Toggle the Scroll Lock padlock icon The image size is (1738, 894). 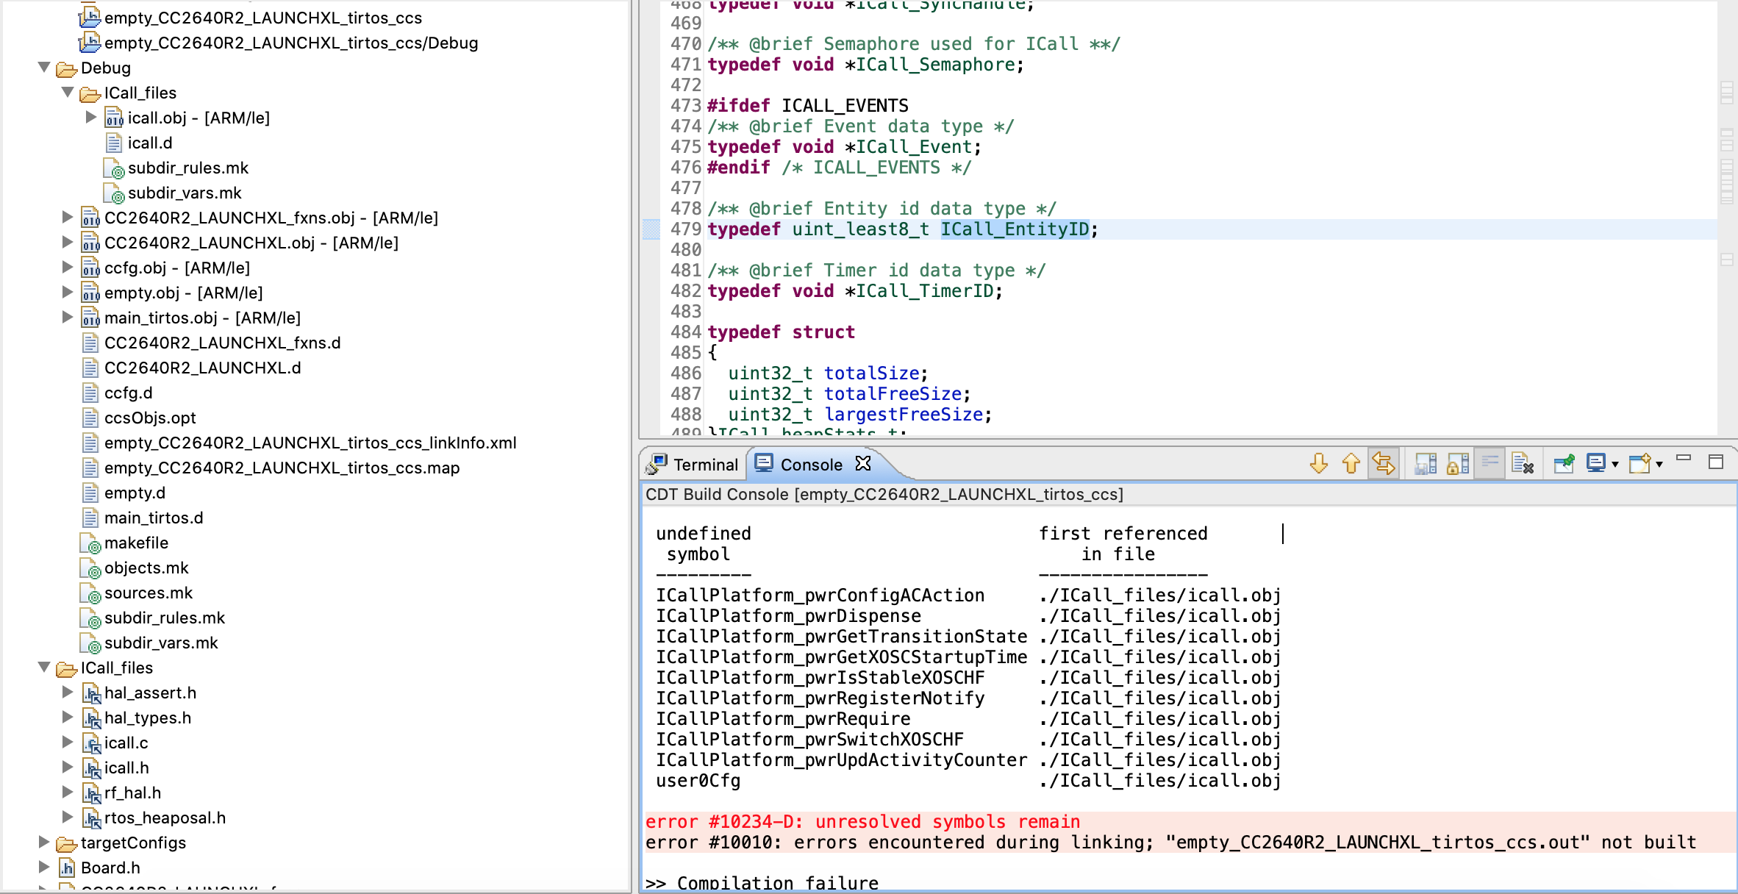(x=1457, y=464)
